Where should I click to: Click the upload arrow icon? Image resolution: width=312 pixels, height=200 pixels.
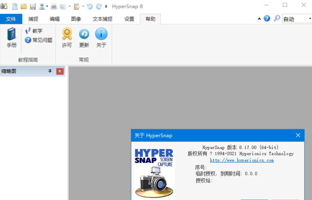click(42, 6)
